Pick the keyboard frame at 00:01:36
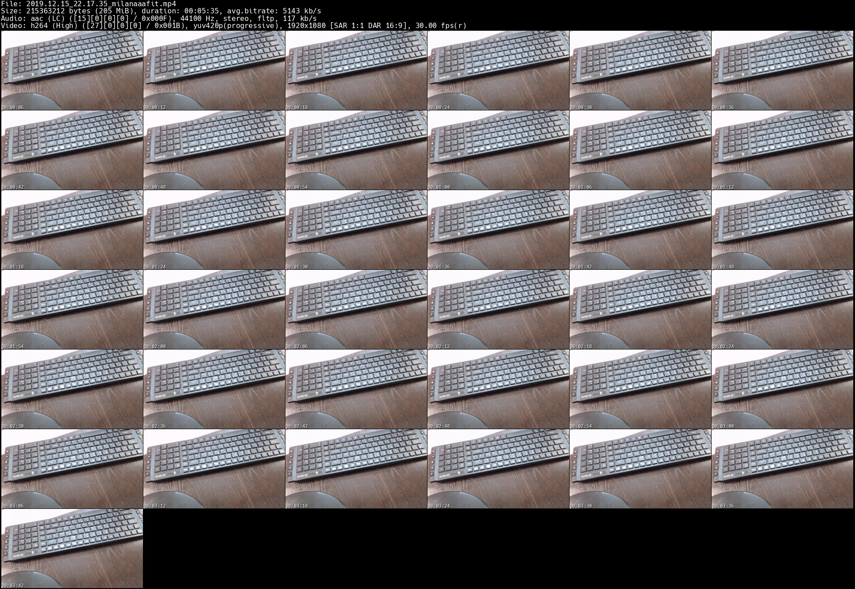Viewport: 855px width, 589px height. 498,230
